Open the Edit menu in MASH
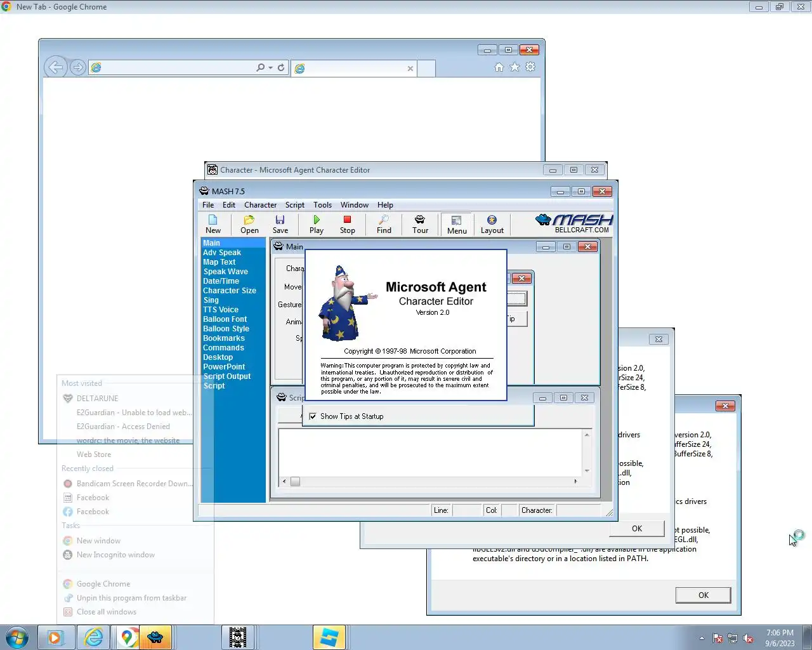The height and width of the screenshot is (650, 812). pos(229,205)
